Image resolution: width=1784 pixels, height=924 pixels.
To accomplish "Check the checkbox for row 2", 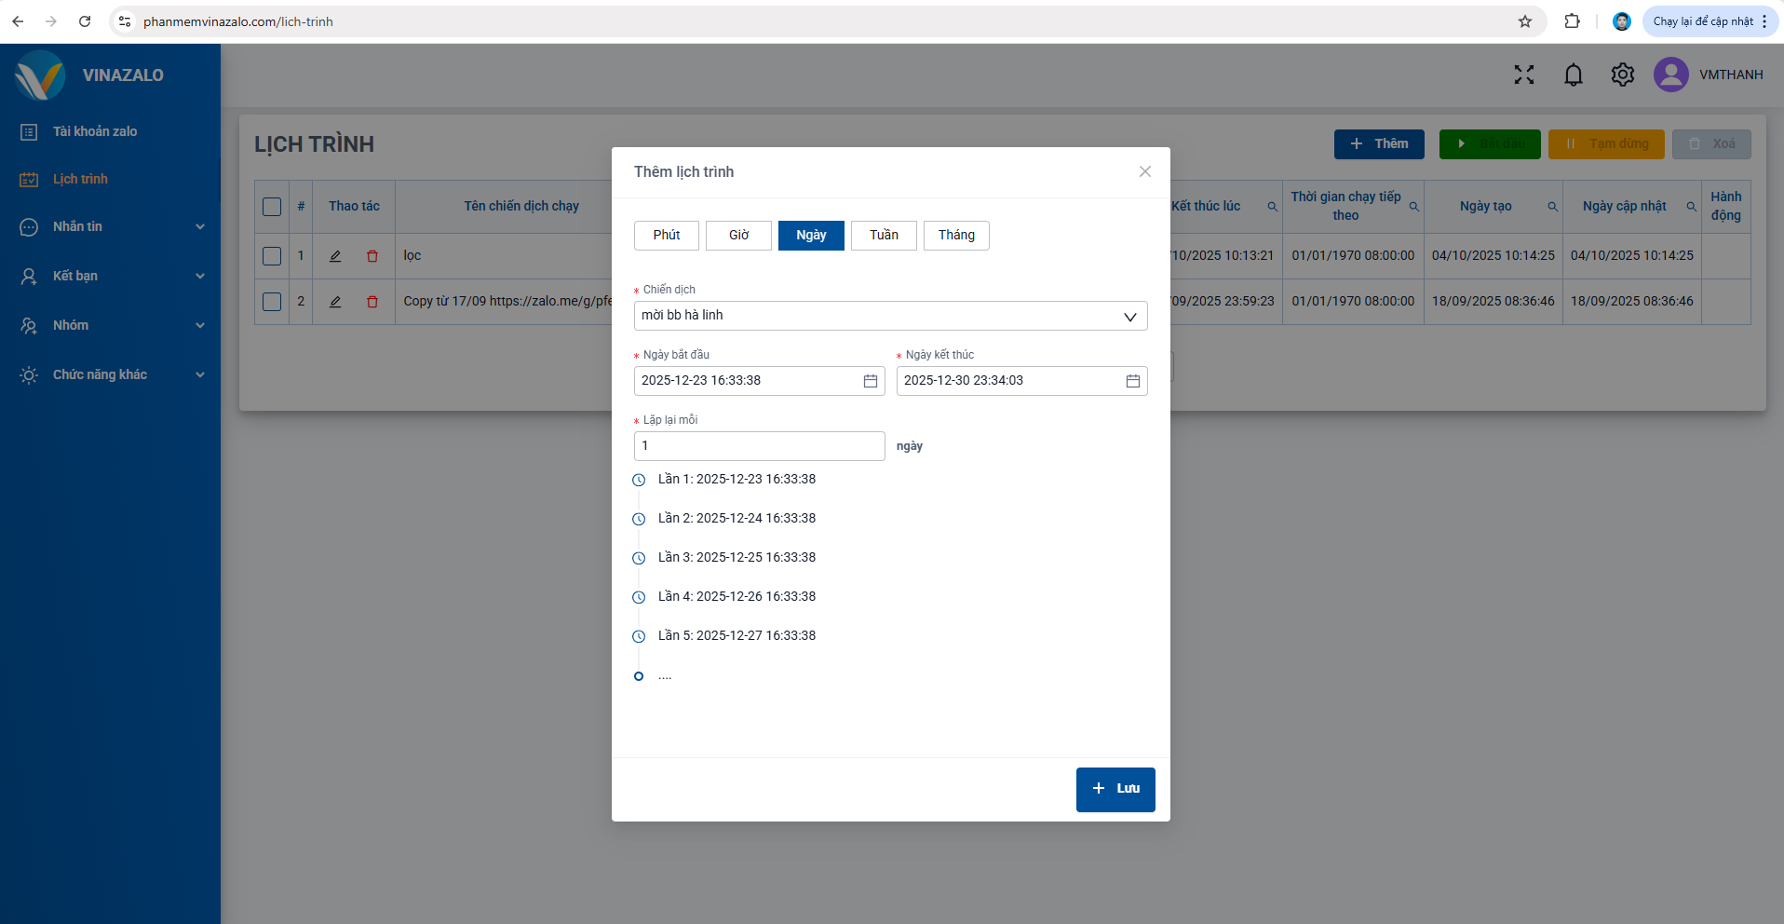I will (272, 302).
